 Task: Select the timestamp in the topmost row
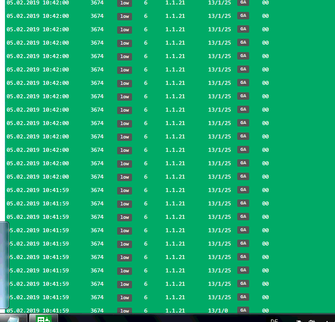pos(38,3)
